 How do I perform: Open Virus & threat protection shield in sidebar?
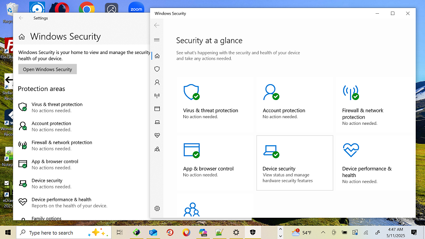[157, 69]
